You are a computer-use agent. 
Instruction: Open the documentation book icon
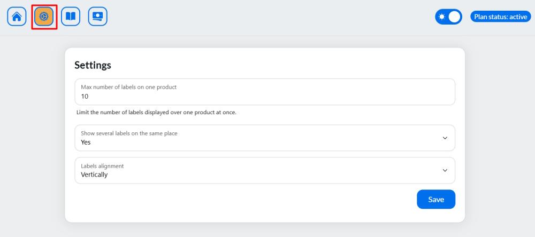[x=71, y=17]
